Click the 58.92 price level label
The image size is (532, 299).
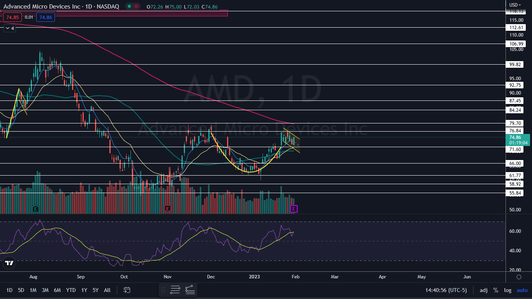pyautogui.click(x=515, y=184)
